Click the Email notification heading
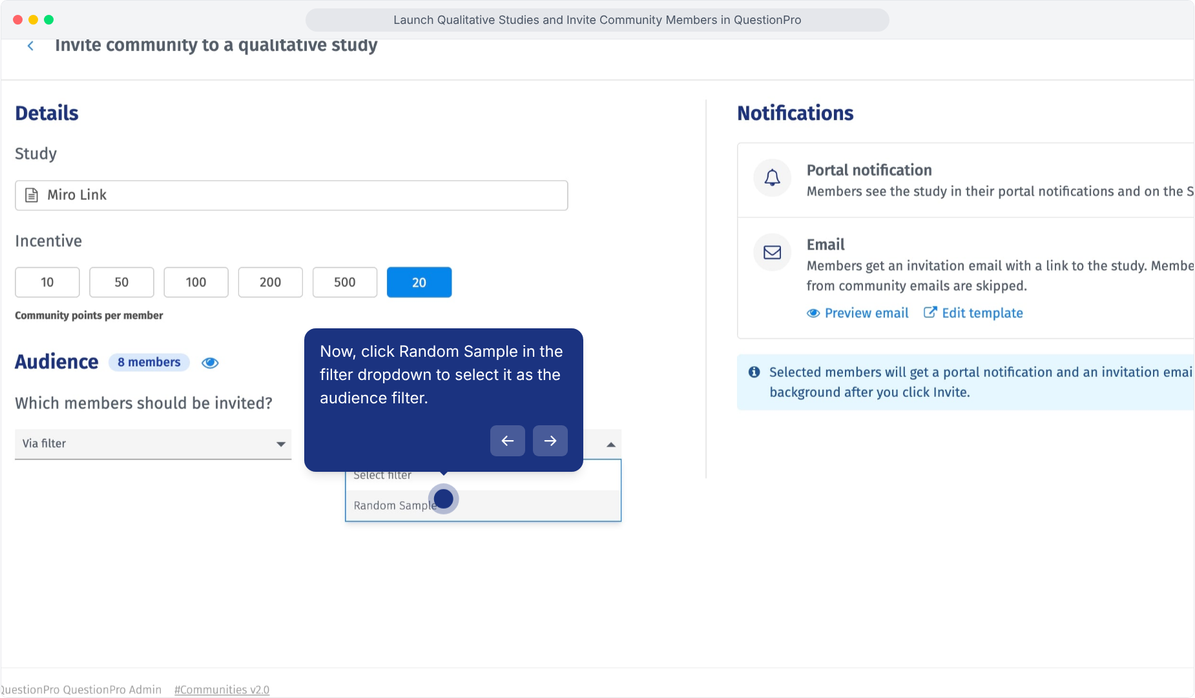The height and width of the screenshot is (698, 1195). click(826, 245)
